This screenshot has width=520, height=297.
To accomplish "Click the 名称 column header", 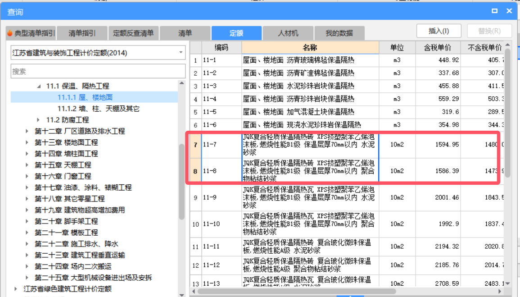I will 310,48.
